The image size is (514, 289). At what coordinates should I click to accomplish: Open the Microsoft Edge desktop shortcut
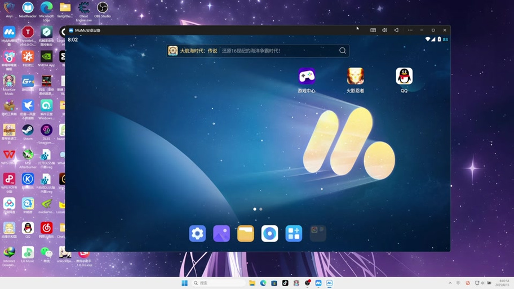(46, 11)
